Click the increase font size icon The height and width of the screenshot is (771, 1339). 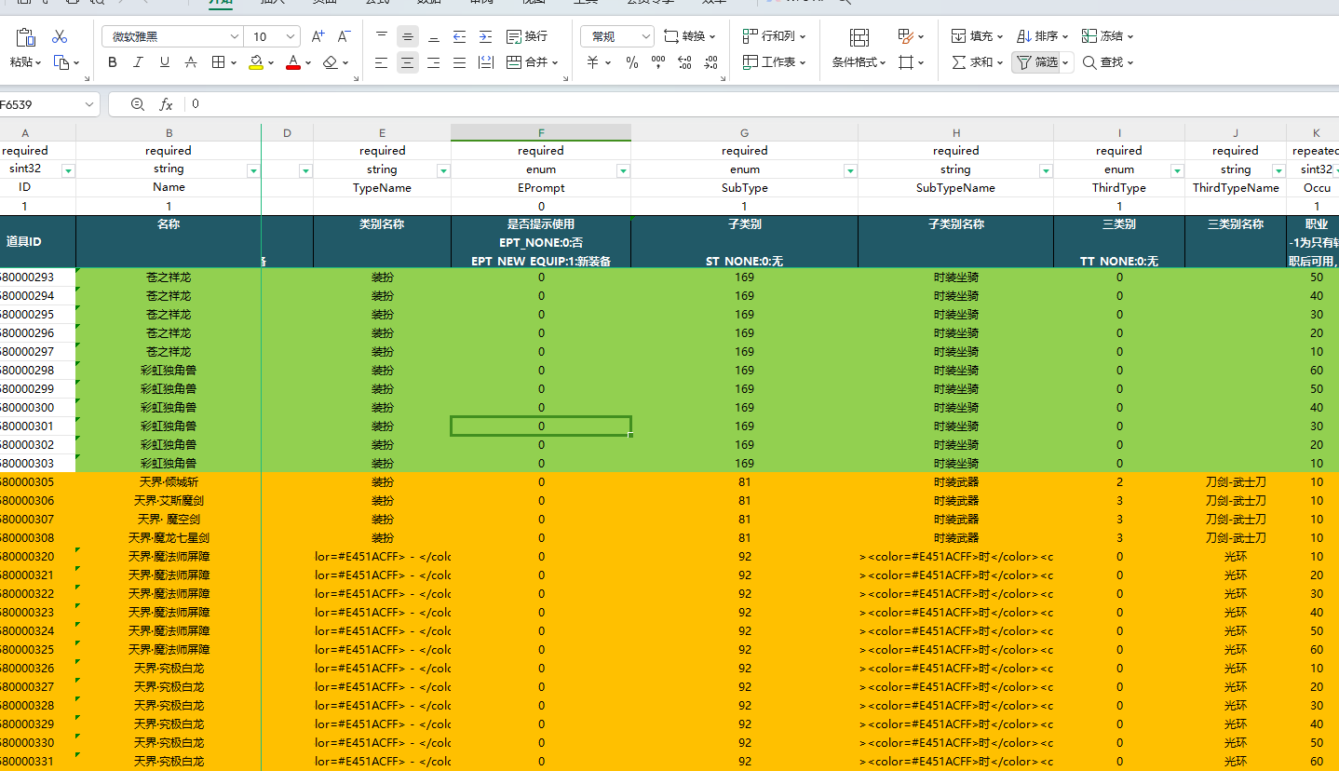pos(318,36)
